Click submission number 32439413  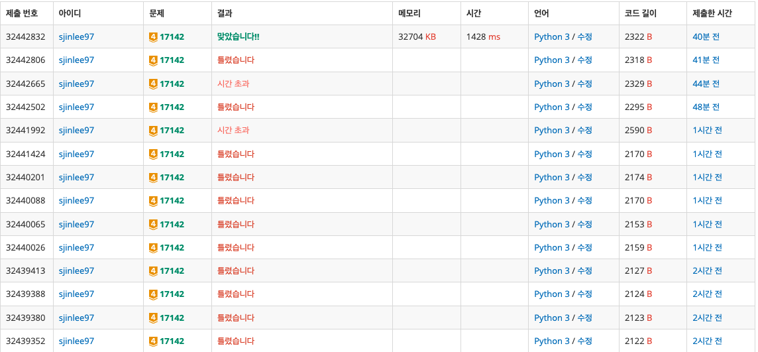click(x=26, y=270)
